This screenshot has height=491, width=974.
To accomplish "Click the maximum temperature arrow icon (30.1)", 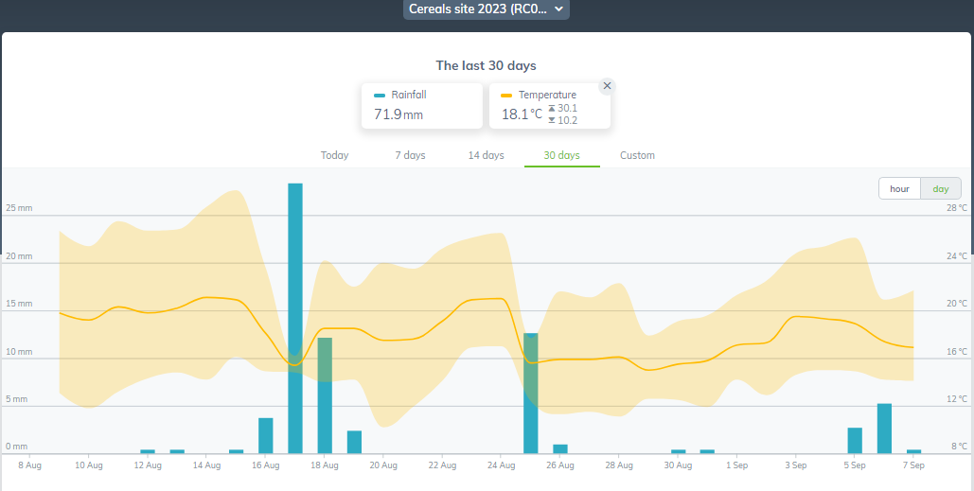I will click(x=552, y=108).
